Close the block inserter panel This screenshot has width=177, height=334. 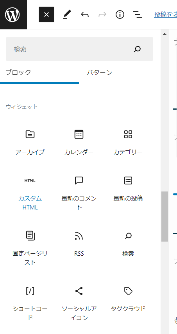(46, 14)
